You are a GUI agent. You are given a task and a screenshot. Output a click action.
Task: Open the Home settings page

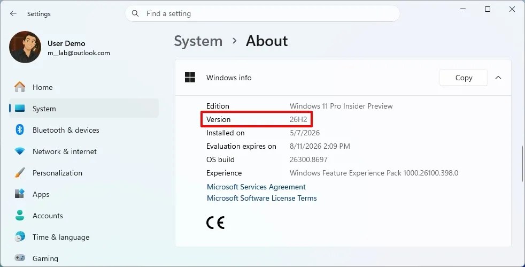(84, 87)
